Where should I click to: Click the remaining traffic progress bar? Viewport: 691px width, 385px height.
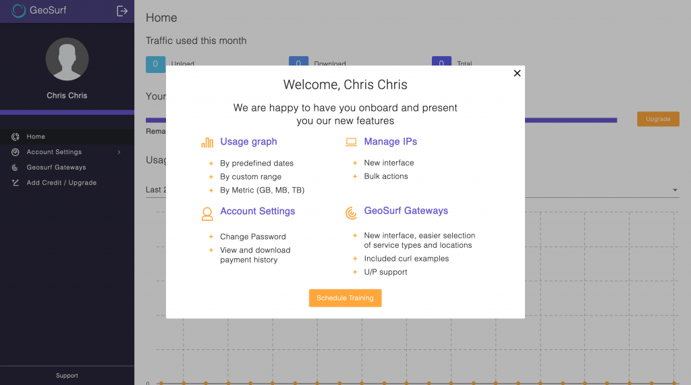tap(381, 120)
